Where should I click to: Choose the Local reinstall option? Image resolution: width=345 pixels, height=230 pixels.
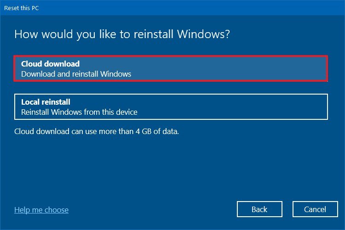(170, 107)
